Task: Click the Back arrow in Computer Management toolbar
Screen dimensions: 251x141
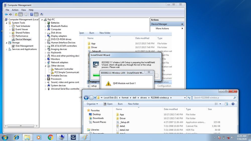Action: (6, 14)
